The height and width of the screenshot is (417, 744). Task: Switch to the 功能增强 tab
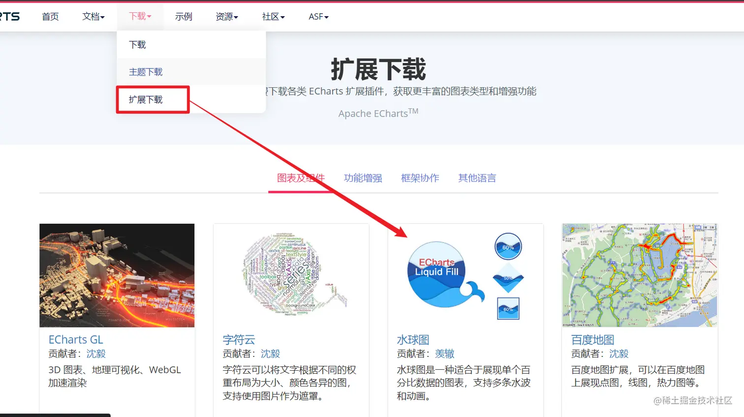(x=363, y=178)
